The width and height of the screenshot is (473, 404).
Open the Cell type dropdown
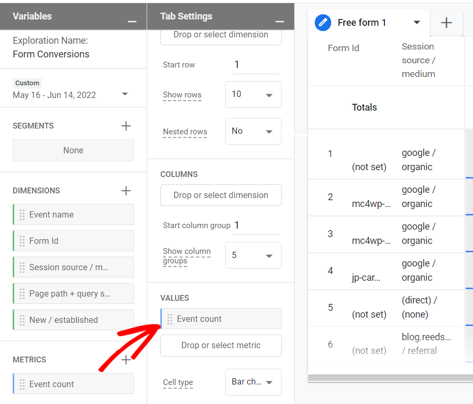[x=253, y=382]
